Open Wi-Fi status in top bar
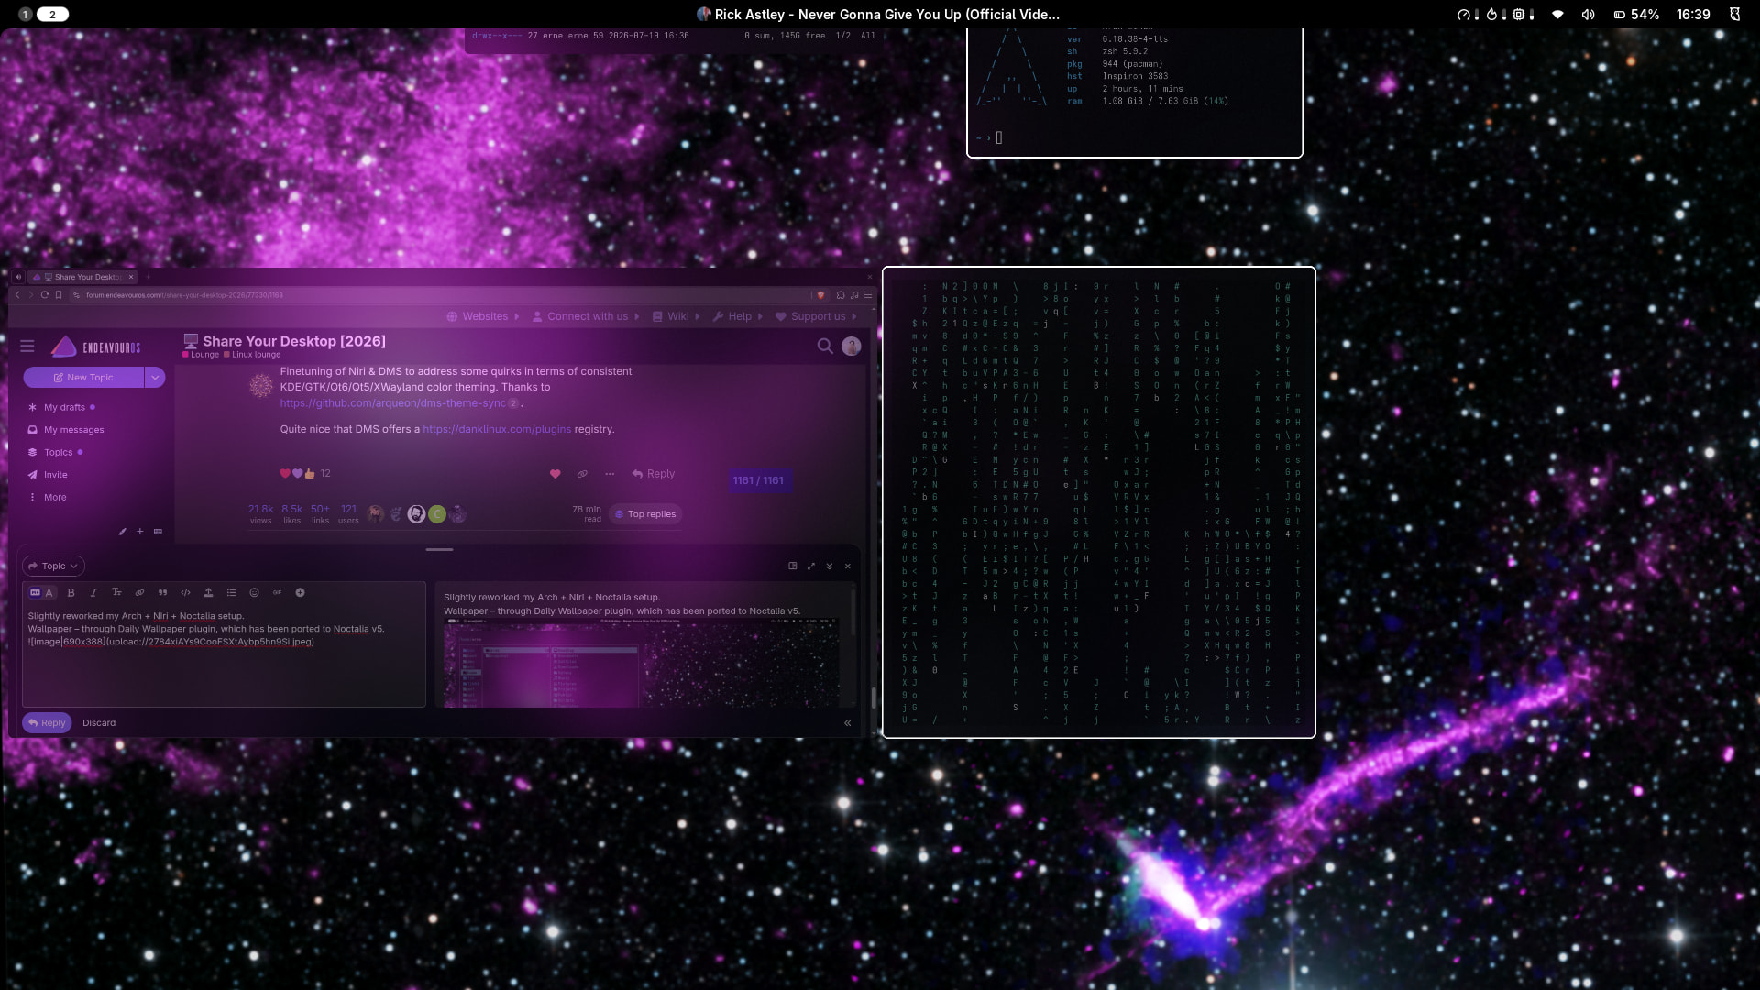1760x990 pixels. [x=1557, y=15]
